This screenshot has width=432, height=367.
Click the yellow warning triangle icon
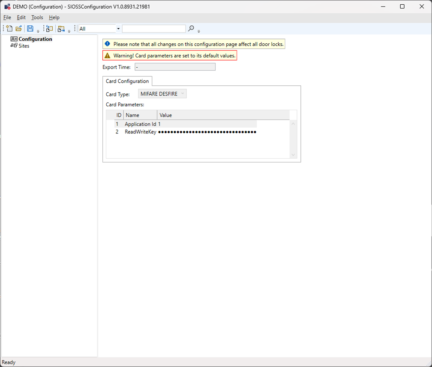[108, 56]
